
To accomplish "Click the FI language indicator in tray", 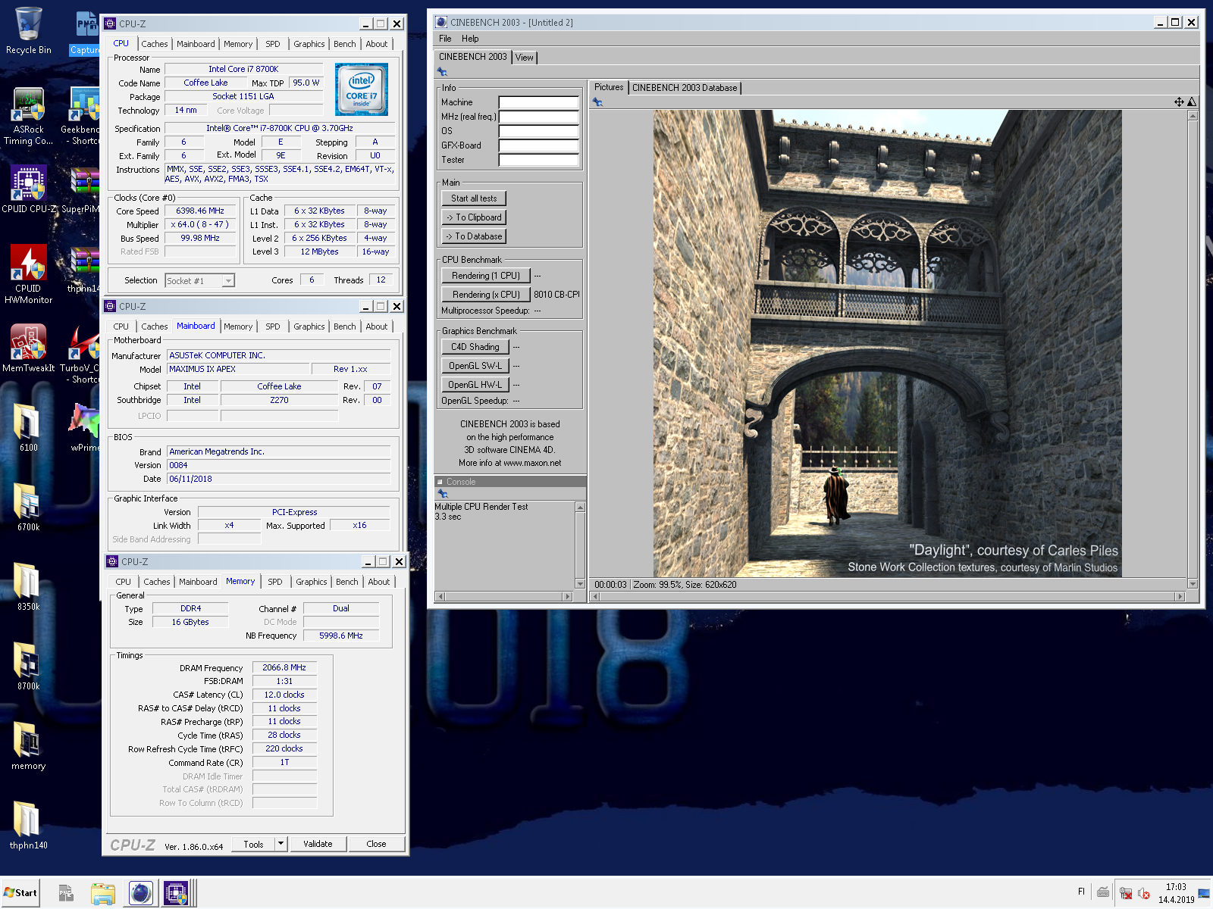I will (x=1082, y=892).
